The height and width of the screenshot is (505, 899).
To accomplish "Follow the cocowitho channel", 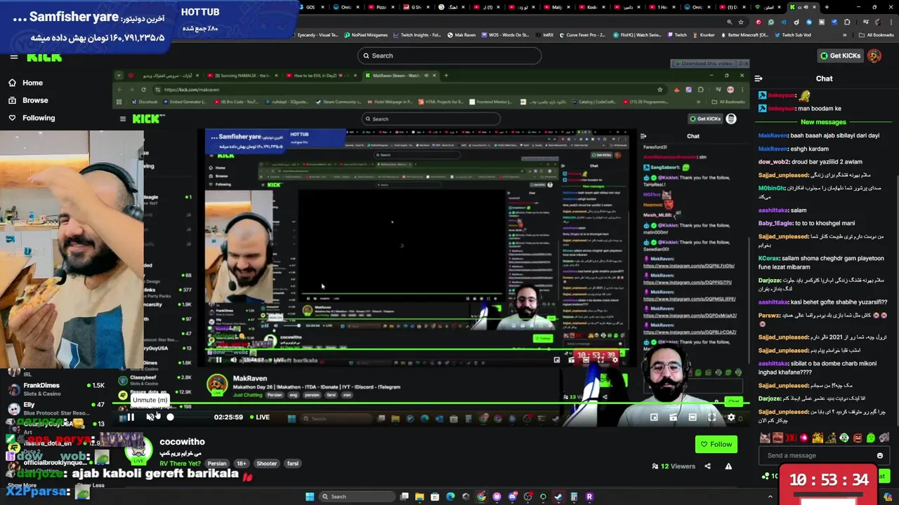I will [x=715, y=444].
